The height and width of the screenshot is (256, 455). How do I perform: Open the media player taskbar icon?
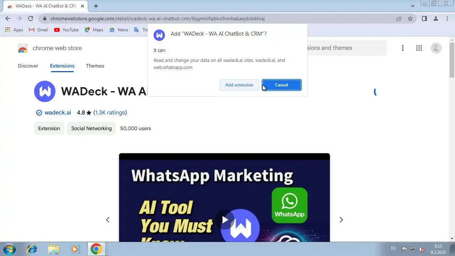point(75,249)
